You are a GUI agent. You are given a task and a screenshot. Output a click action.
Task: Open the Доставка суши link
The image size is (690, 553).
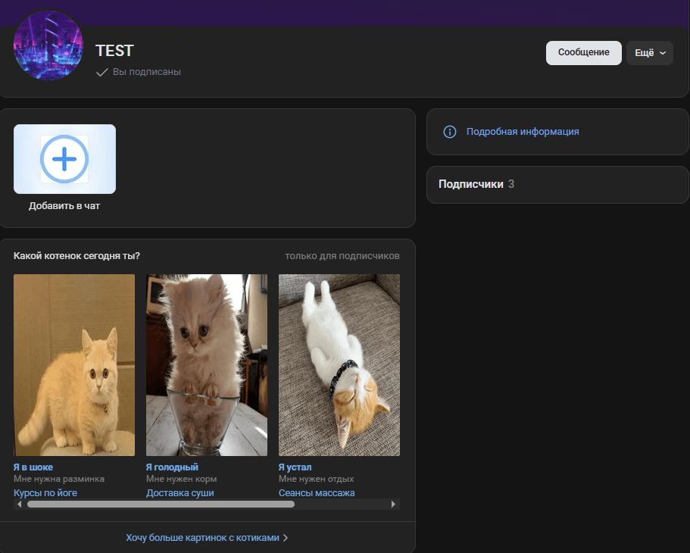tap(180, 492)
